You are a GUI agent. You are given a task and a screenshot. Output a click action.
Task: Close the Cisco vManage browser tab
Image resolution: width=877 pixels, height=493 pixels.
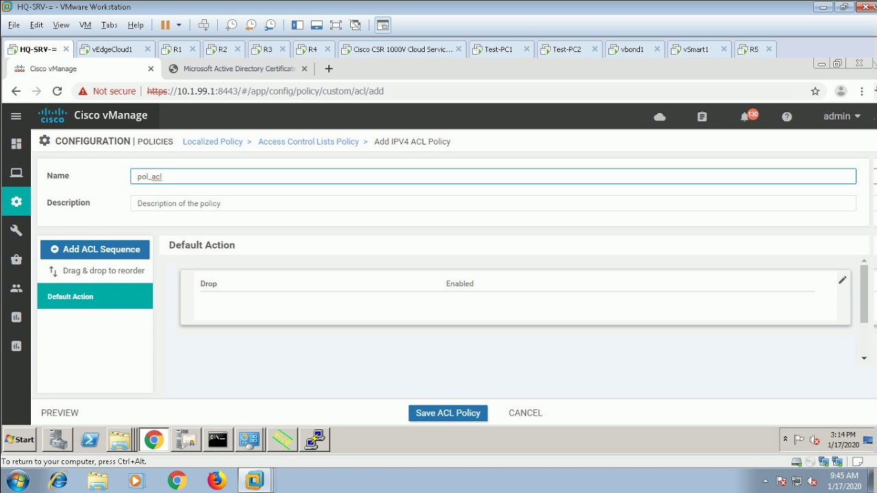click(151, 68)
